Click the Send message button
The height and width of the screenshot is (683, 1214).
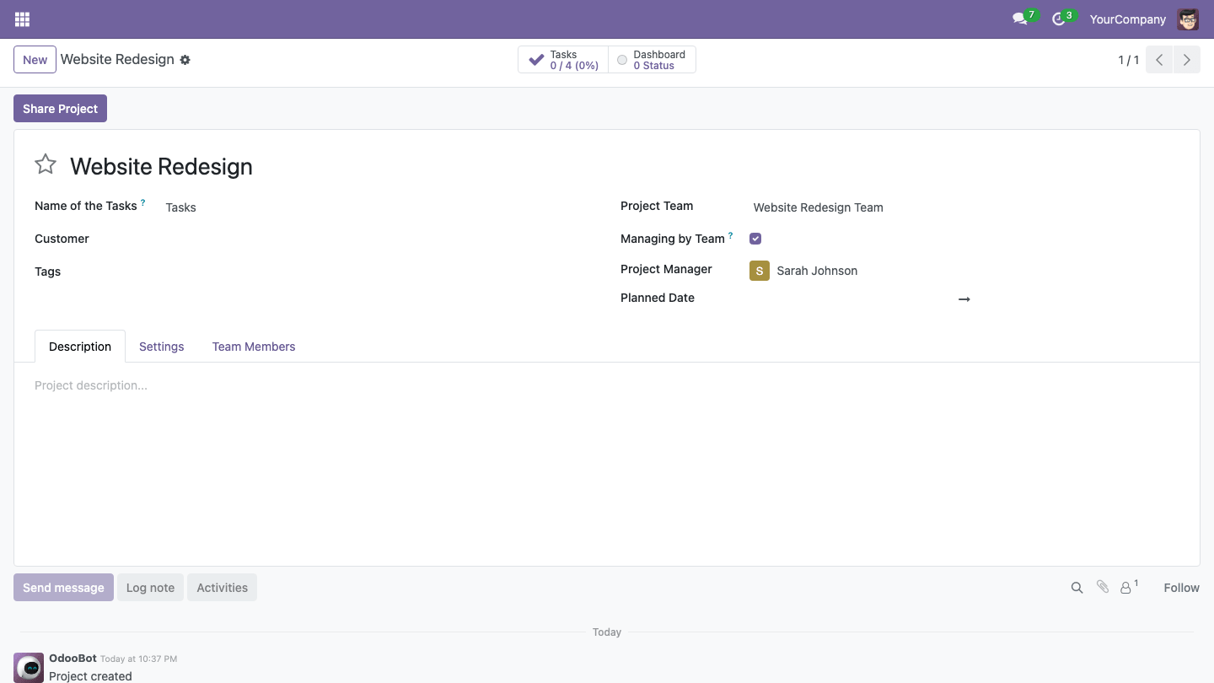[63, 588]
